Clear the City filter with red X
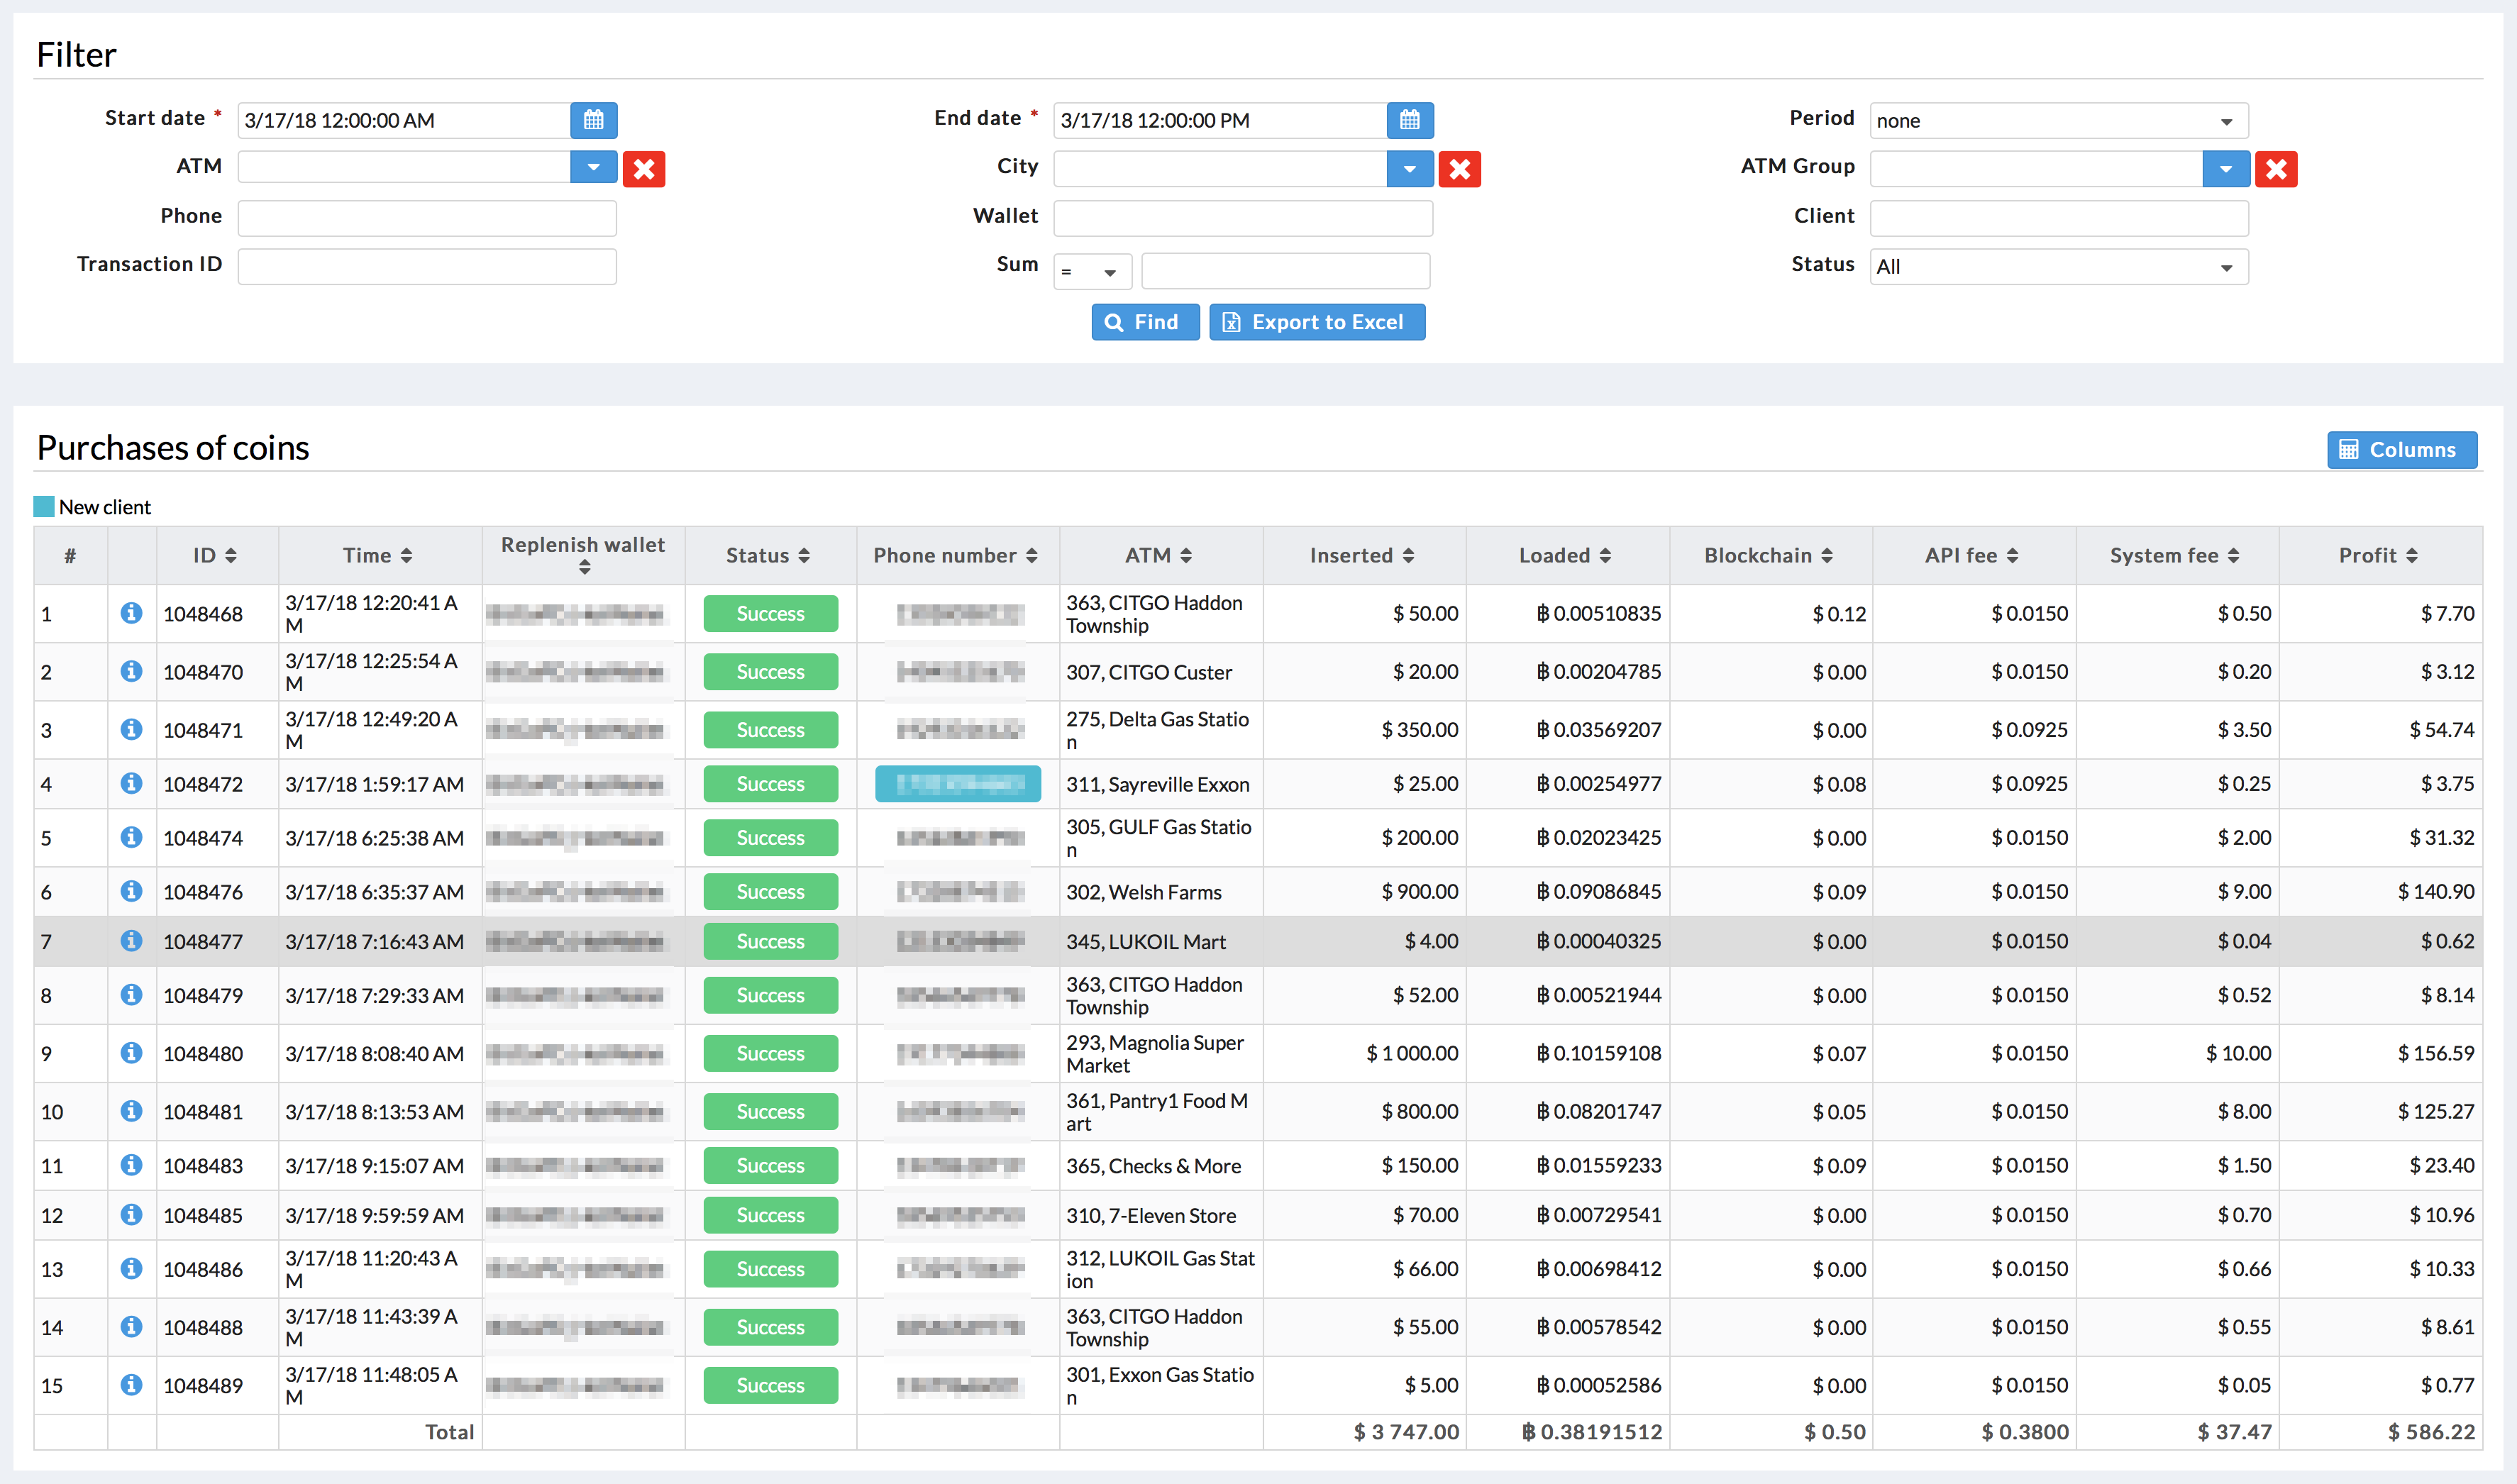The width and height of the screenshot is (2517, 1484). [x=1460, y=169]
